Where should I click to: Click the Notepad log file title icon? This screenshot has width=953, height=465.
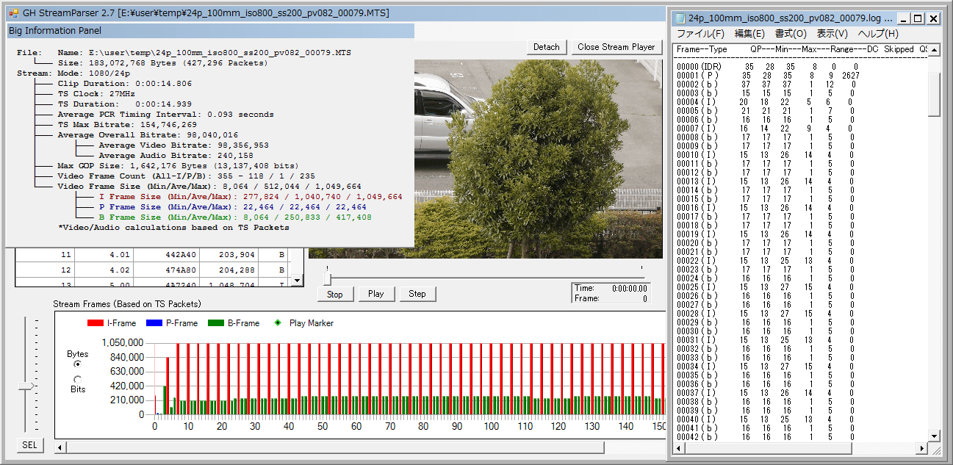pos(680,18)
